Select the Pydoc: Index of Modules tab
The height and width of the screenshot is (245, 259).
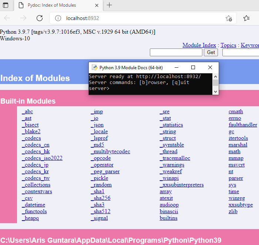point(58,5)
